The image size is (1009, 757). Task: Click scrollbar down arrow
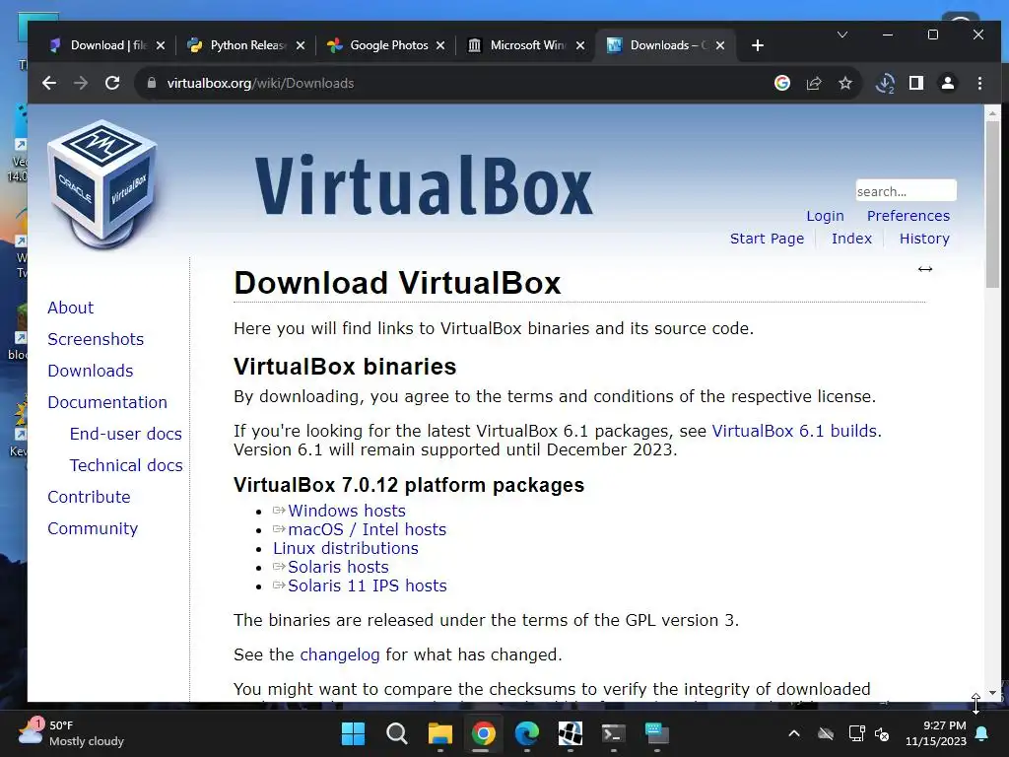coord(992,693)
